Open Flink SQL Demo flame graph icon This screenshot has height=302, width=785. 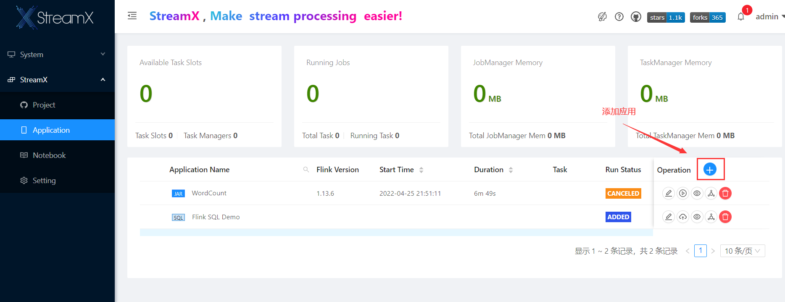[x=711, y=217]
